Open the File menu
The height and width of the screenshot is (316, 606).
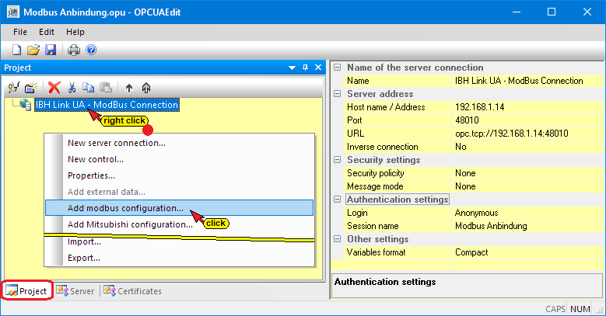(x=20, y=32)
